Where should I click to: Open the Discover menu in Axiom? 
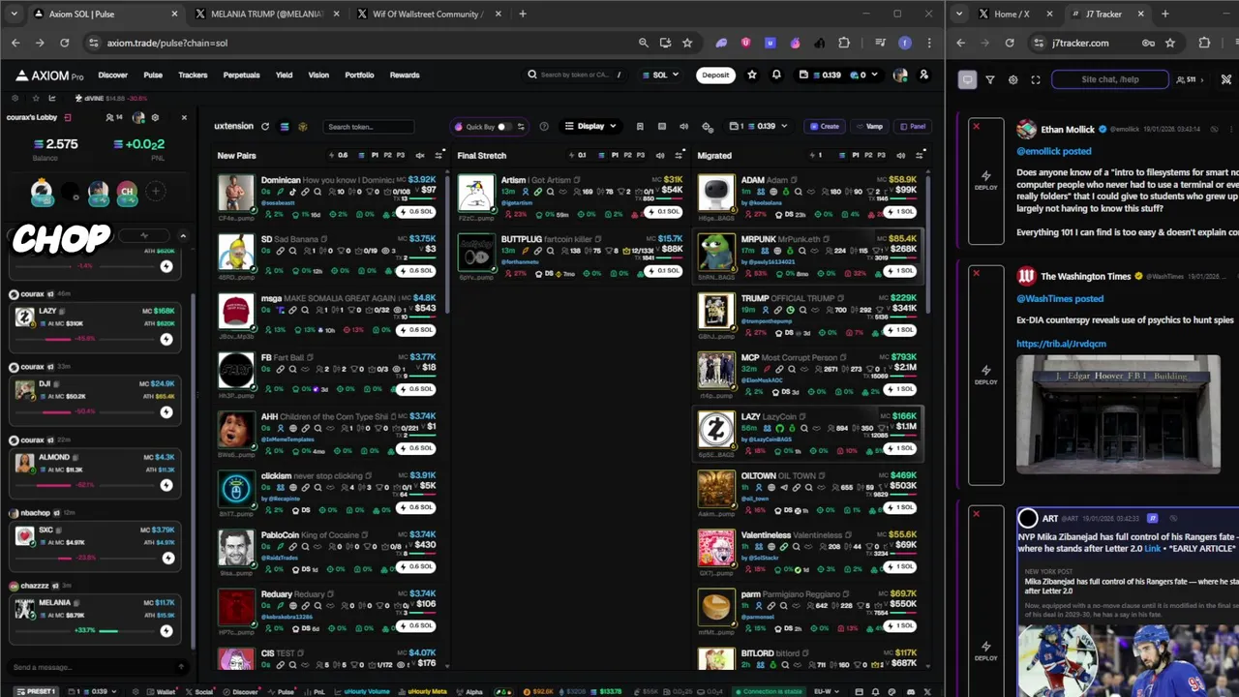(x=112, y=75)
